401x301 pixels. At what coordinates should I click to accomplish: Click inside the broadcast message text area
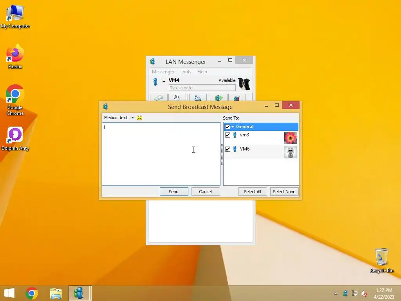tap(161, 154)
